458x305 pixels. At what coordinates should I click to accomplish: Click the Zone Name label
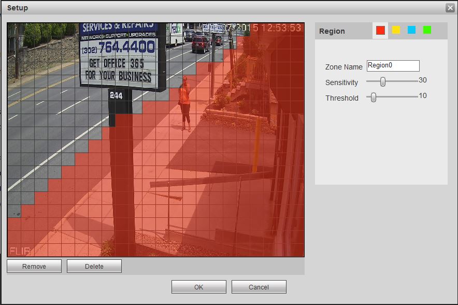pos(344,67)
